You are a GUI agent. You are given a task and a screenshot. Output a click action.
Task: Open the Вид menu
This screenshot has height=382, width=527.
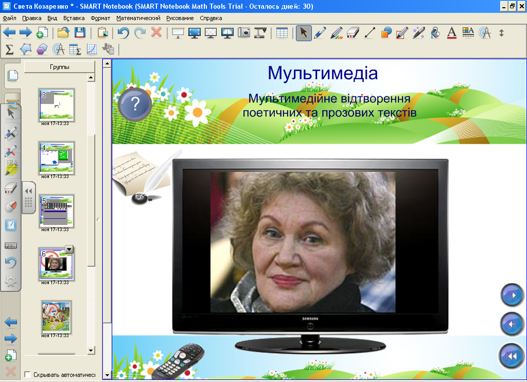tap(52, 18)
